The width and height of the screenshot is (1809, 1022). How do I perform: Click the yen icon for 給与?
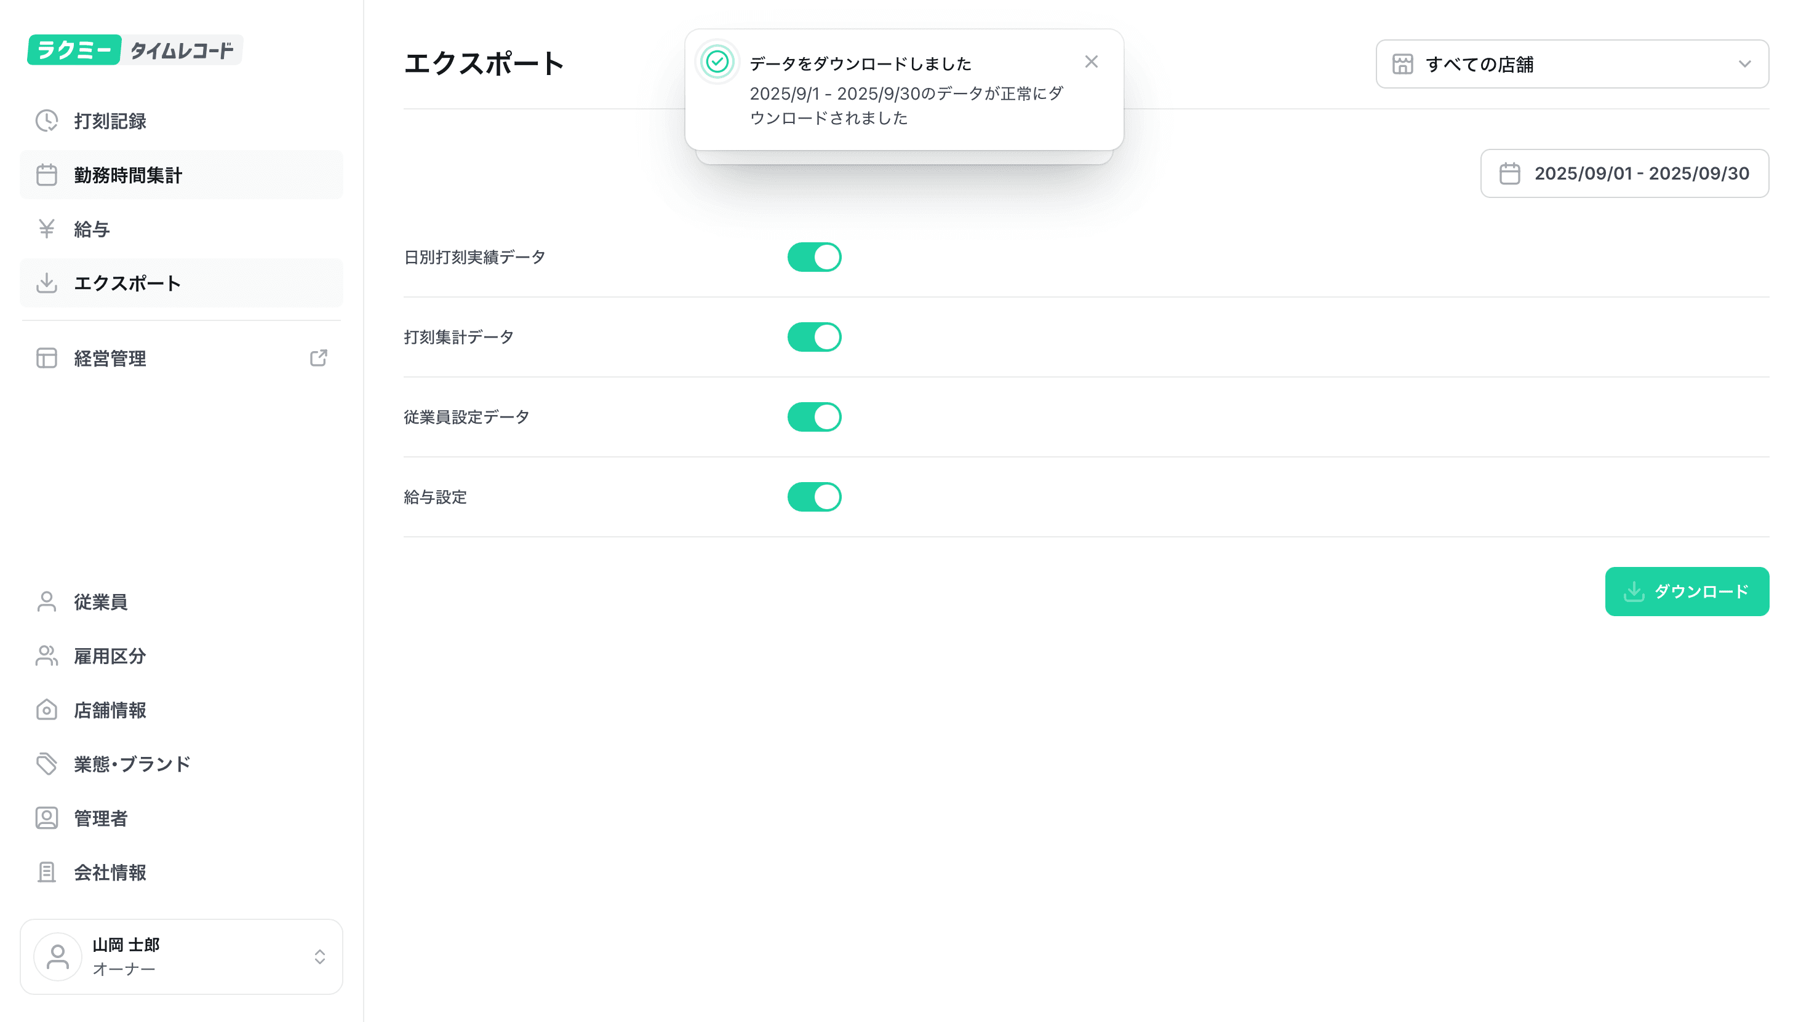(46, 229)
